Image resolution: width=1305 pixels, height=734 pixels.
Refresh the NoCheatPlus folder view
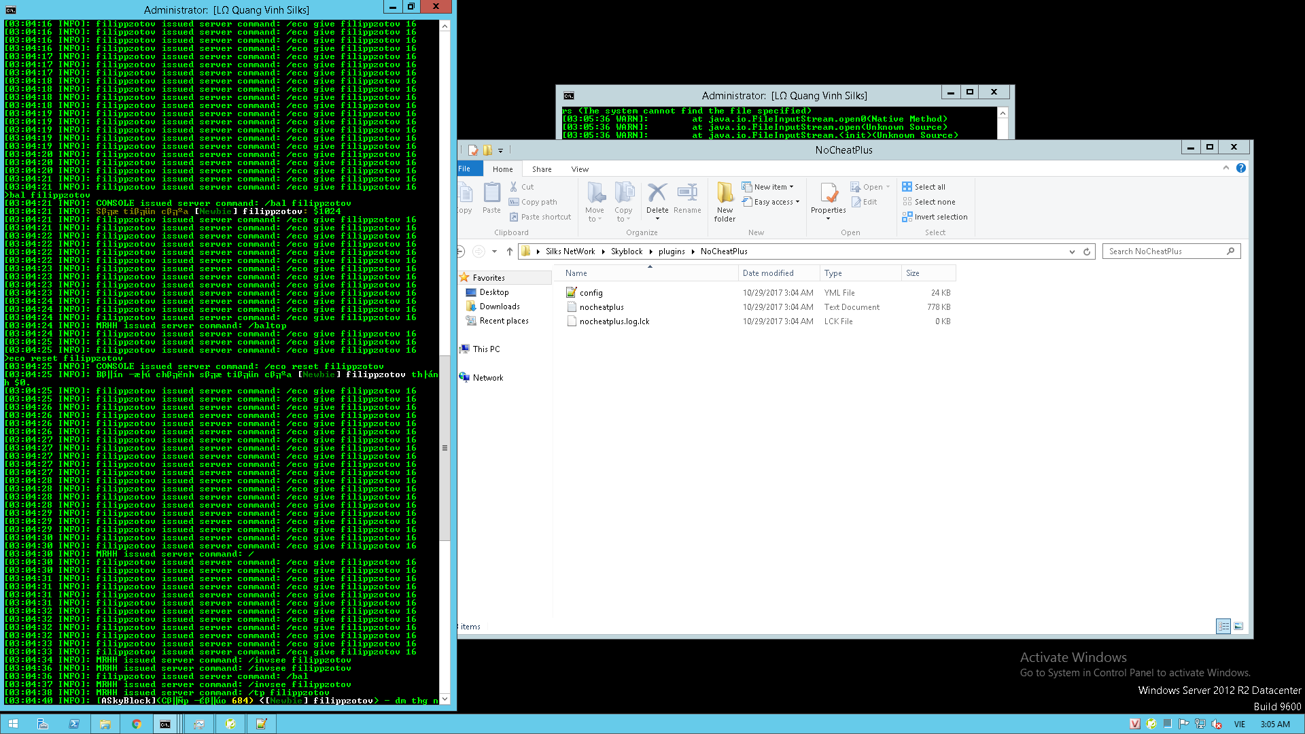coord(1087,251)
